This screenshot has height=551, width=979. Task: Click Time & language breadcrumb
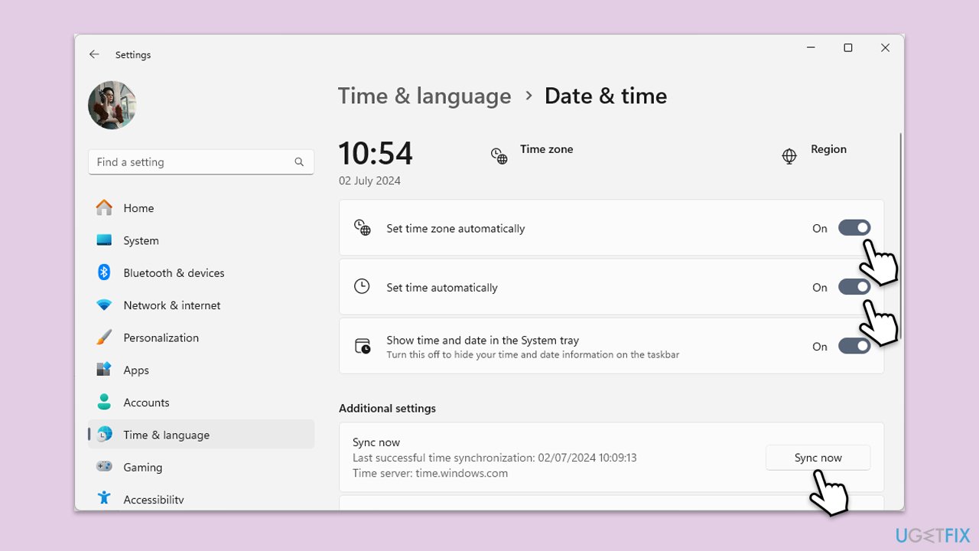coord(424,96)
